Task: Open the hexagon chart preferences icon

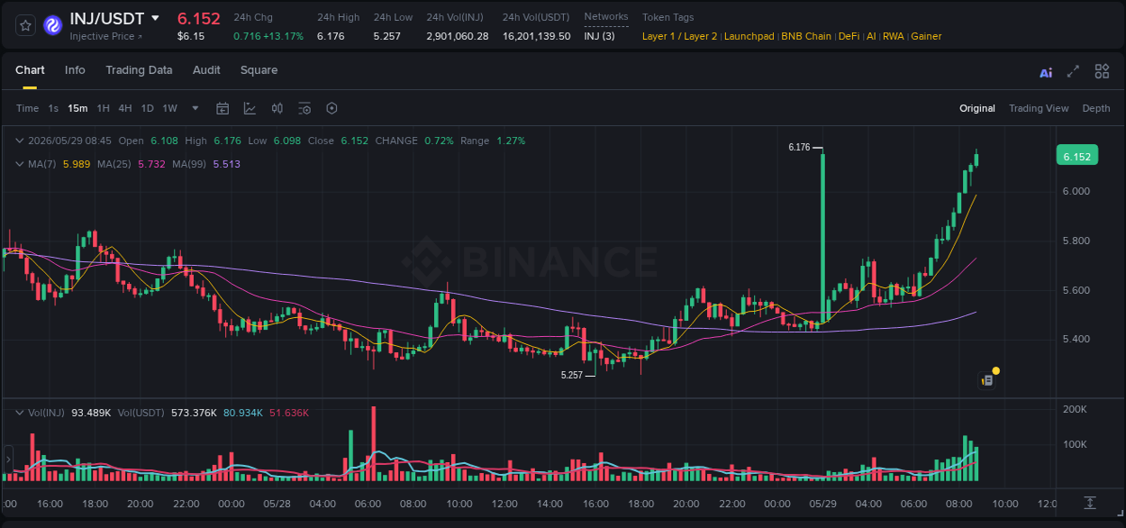Action: 331,108
